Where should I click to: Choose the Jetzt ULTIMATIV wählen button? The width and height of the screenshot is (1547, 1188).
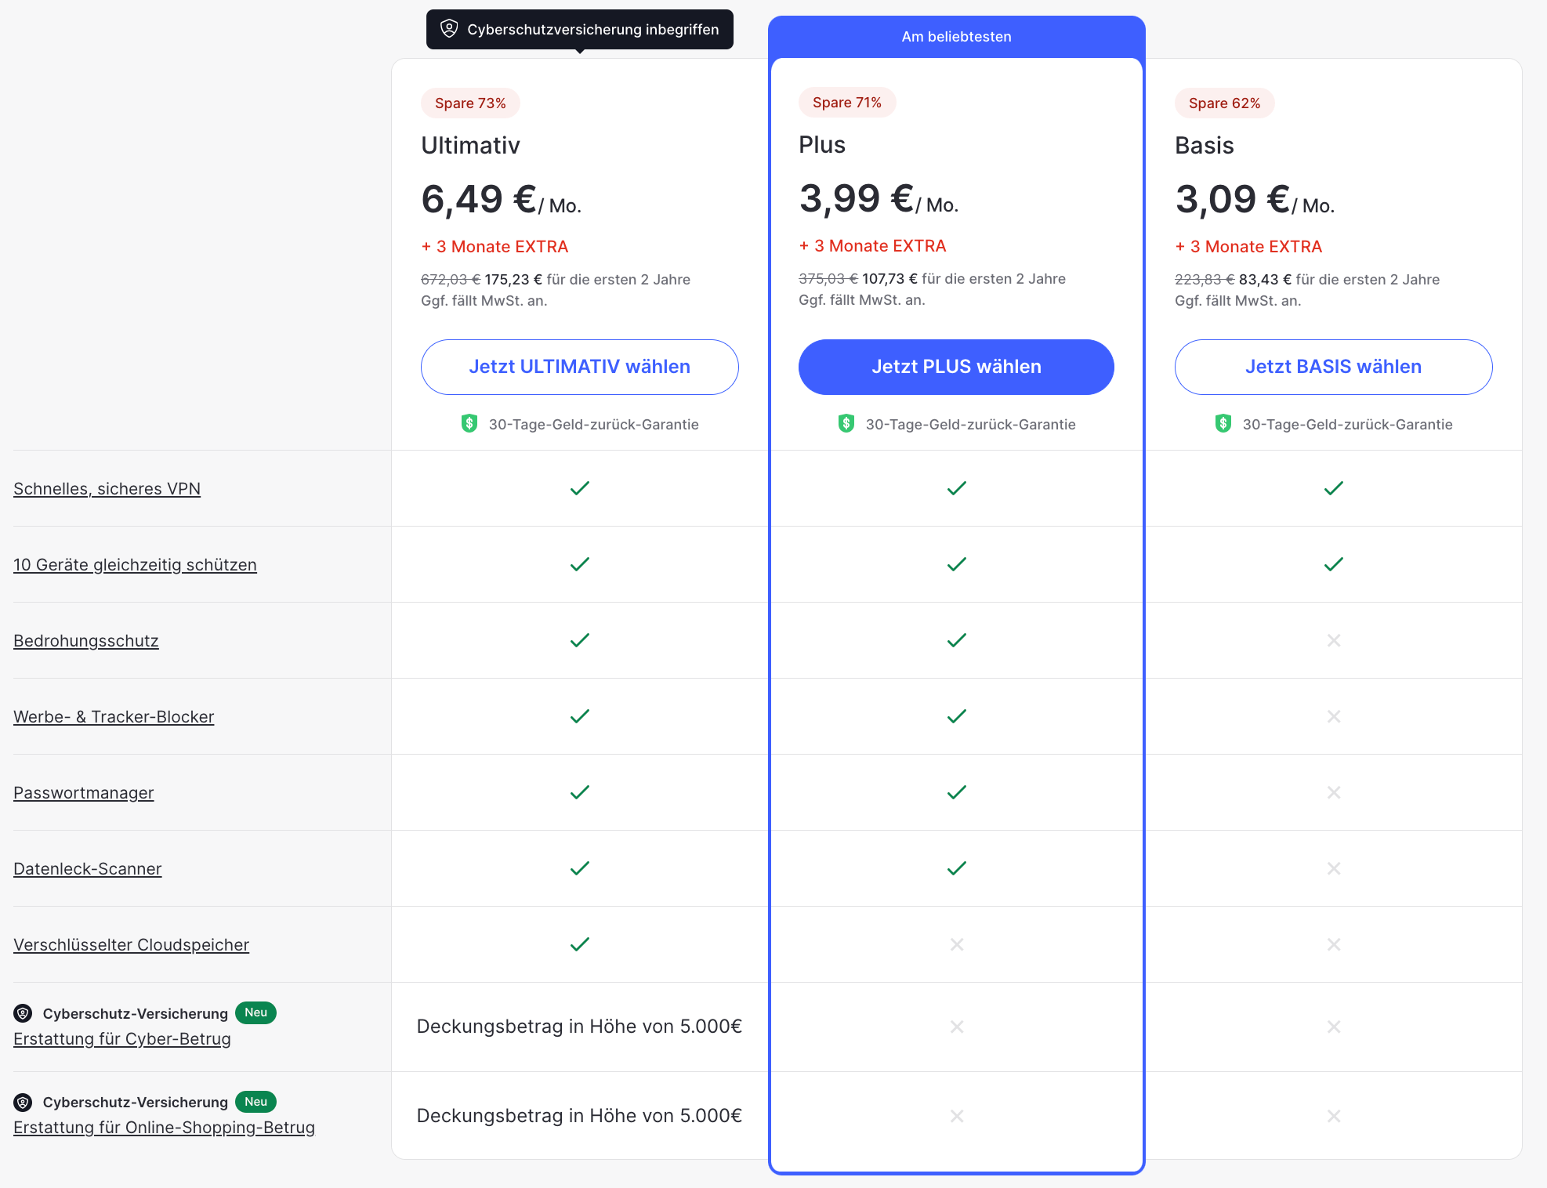580,367
